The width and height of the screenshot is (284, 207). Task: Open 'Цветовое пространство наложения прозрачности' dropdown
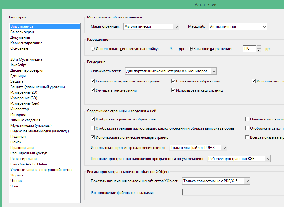239,159
